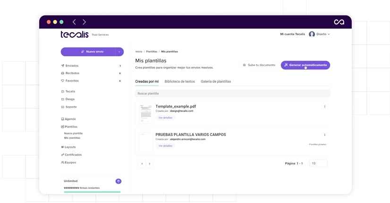The image size is (390, 203).
Task: Switch to the Creadas por mí tab
Action: click(147, 81)
